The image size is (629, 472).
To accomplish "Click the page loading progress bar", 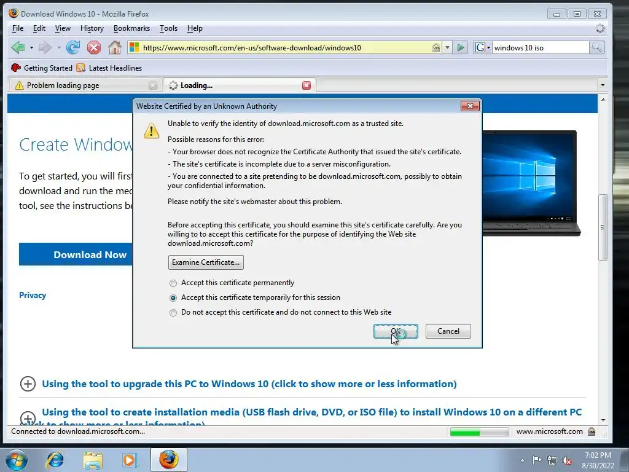I will point(479,432).
